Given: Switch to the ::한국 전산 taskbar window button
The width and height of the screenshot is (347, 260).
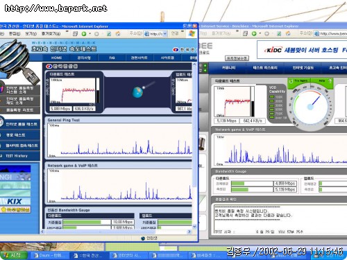Looking at the screenshot, I should pos(90,255).
